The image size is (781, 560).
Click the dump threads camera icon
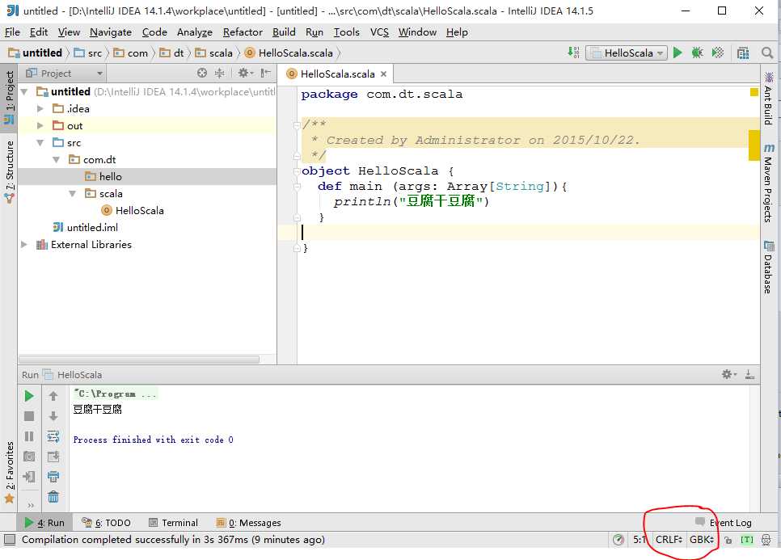pos(29,457)
